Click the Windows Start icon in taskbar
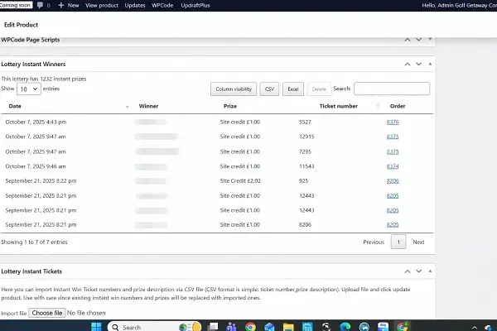 click(94, 327)
